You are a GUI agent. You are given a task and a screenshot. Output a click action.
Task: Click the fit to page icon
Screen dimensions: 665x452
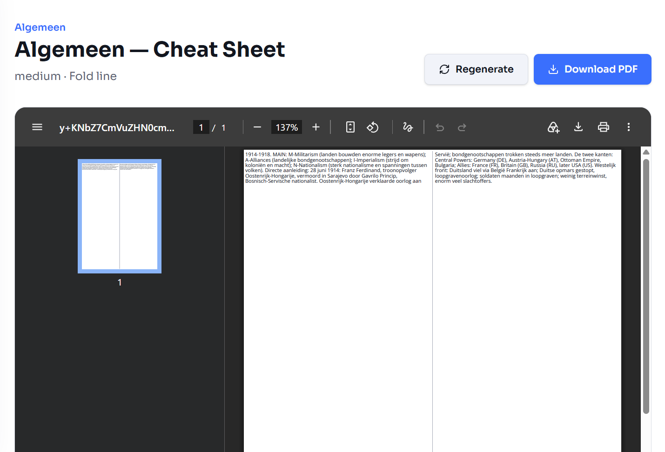350,127
